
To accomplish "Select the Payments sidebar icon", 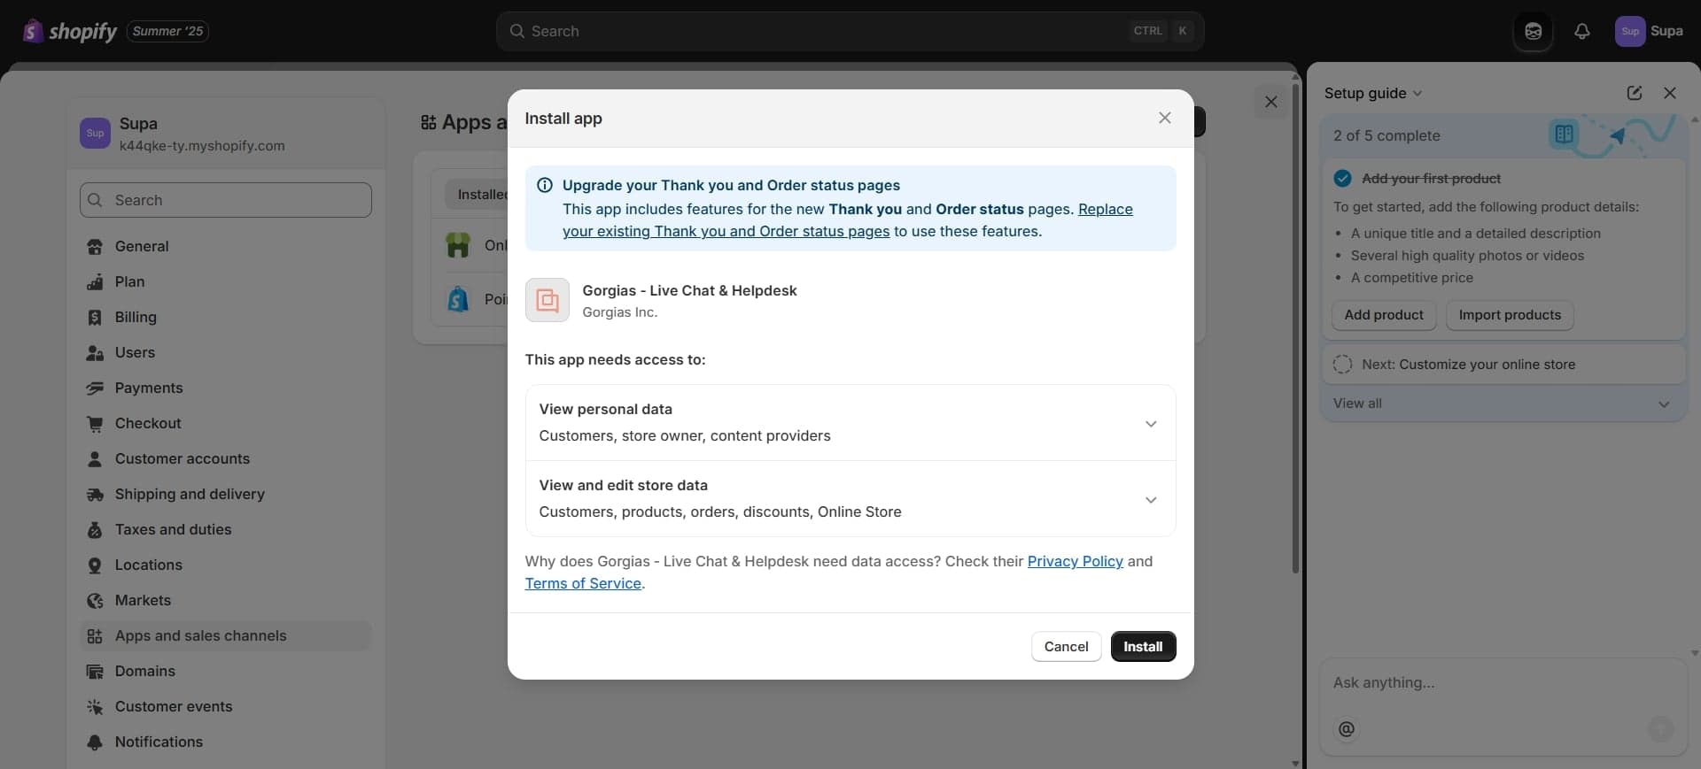I will click(96, 388).
